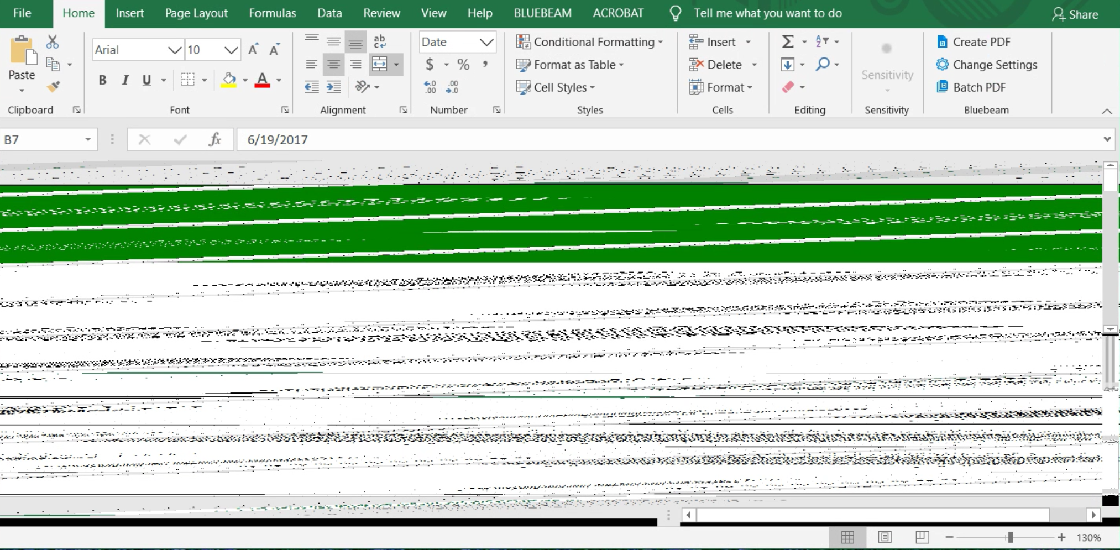Click the Fill down arrow icon
This screenshot has width=1120, height=550.
coord(788,65)
